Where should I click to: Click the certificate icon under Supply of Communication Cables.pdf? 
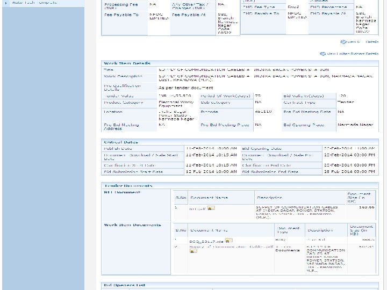(x=193, y=251)
